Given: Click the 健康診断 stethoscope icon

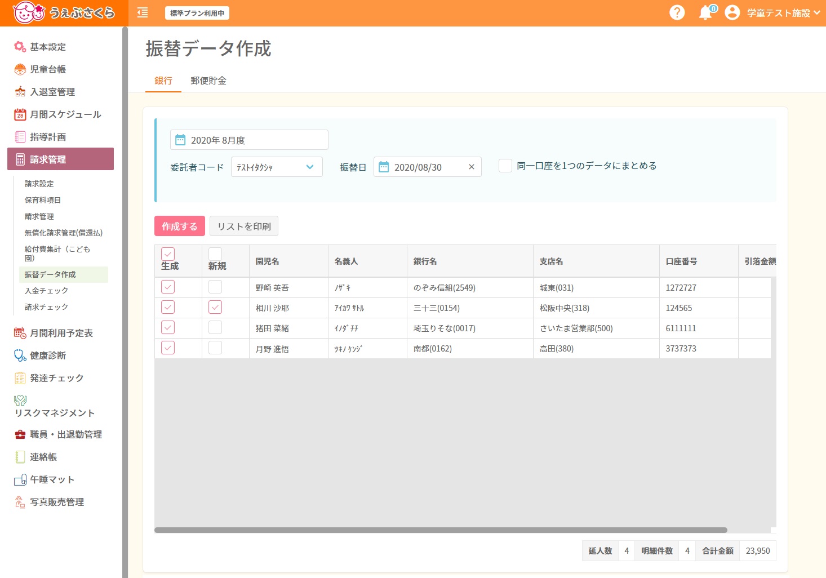Looking at the screenshot, I should coord(20,355).
